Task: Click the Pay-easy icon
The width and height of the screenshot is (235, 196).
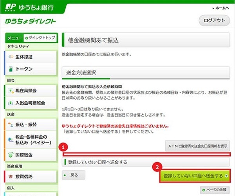Action: [11, 140]
